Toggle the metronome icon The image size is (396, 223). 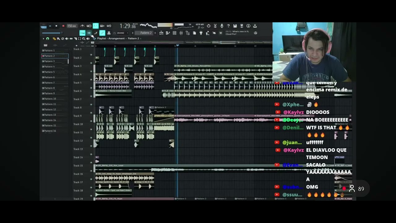point(83,26)
